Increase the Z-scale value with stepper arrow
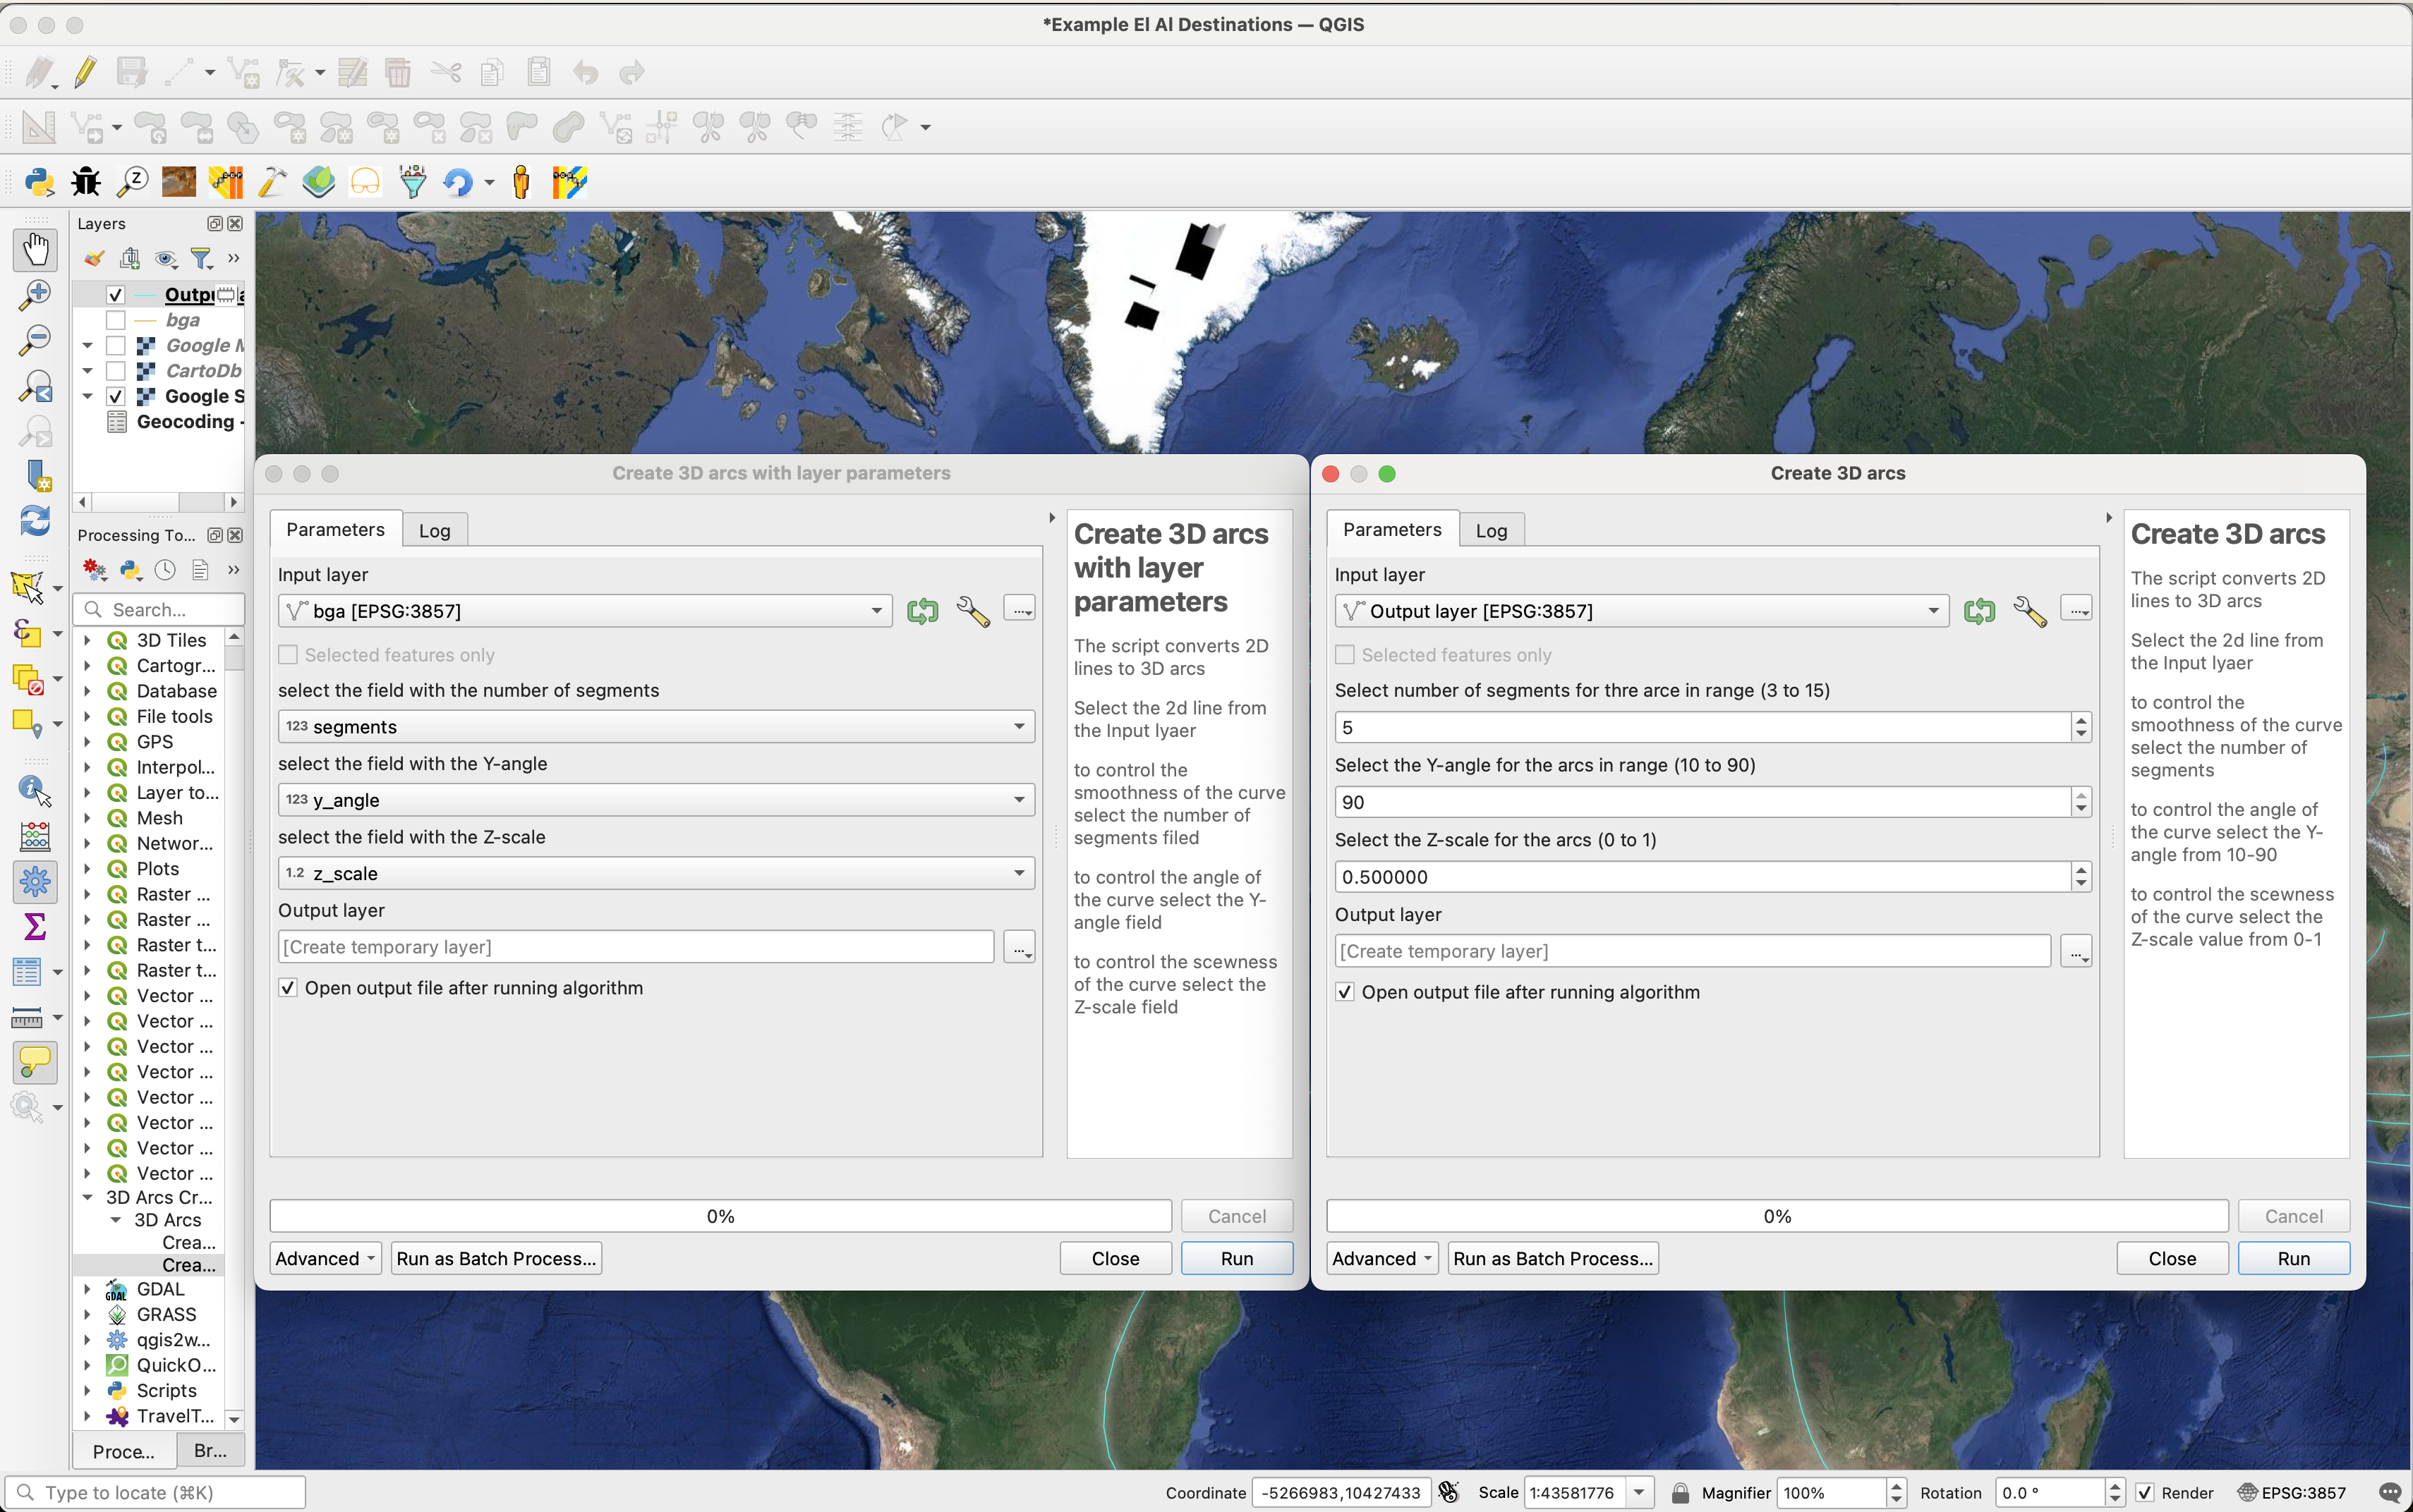The image size is (2413, 1512). [x=2081, y=870]
